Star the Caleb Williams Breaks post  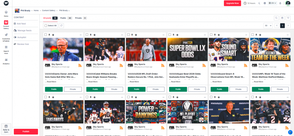[x=94, y=35]
